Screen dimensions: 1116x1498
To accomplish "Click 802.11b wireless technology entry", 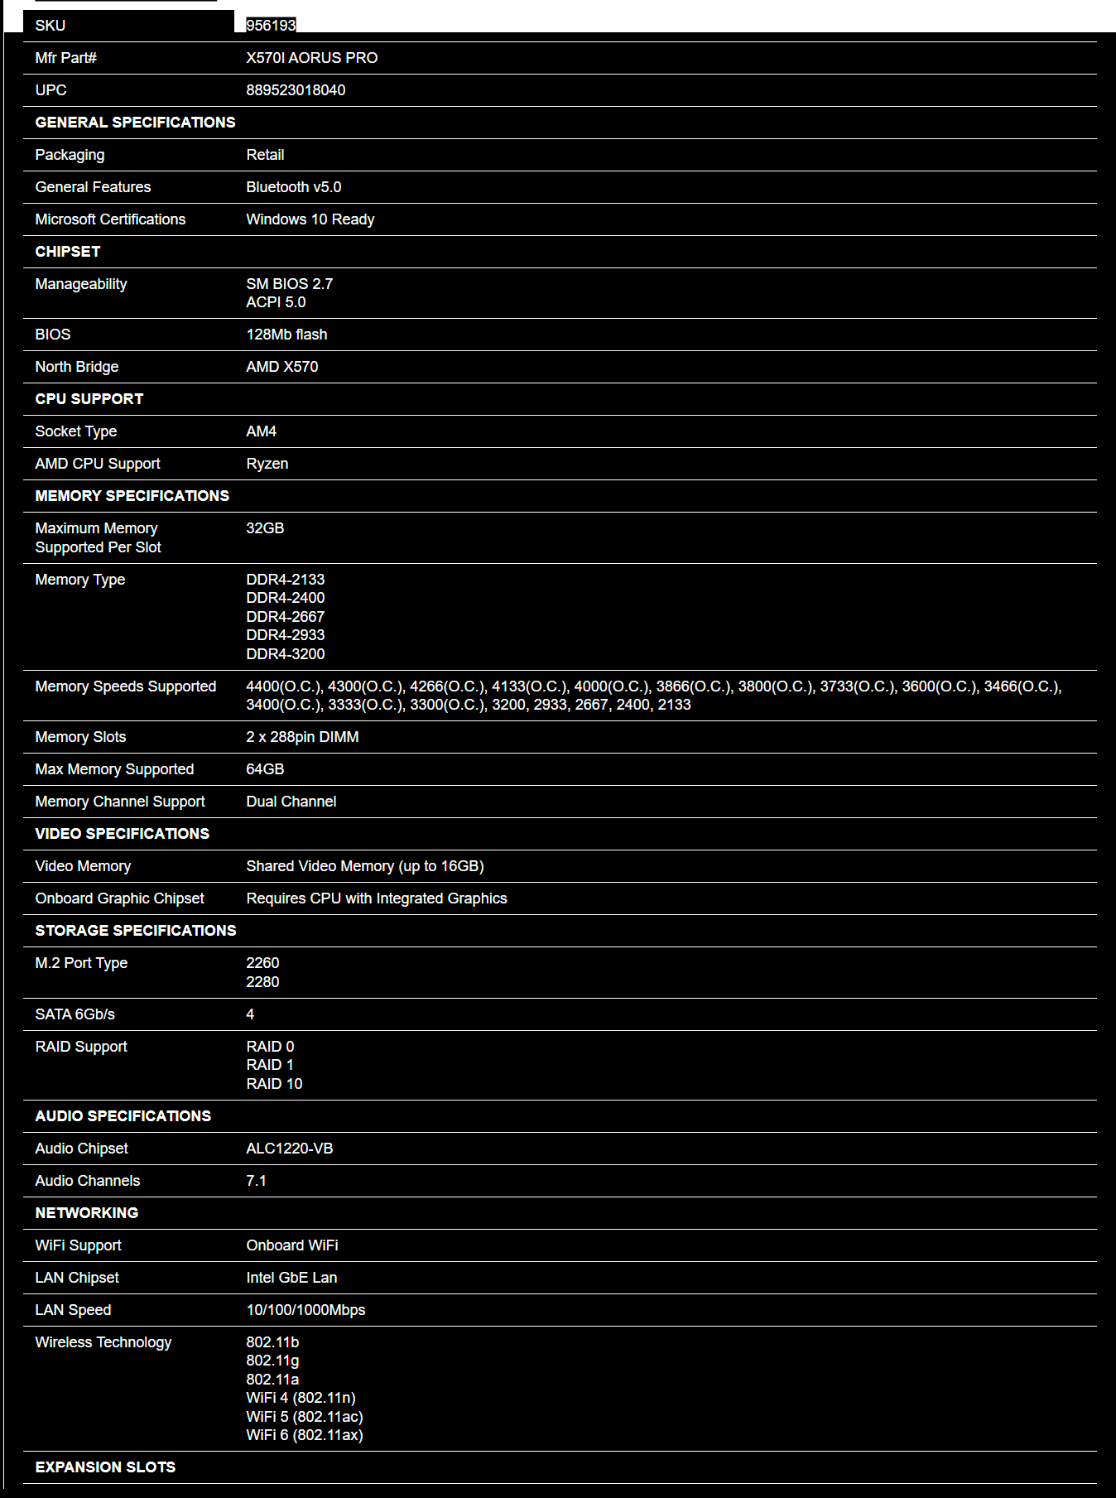I will point(272,1342).
